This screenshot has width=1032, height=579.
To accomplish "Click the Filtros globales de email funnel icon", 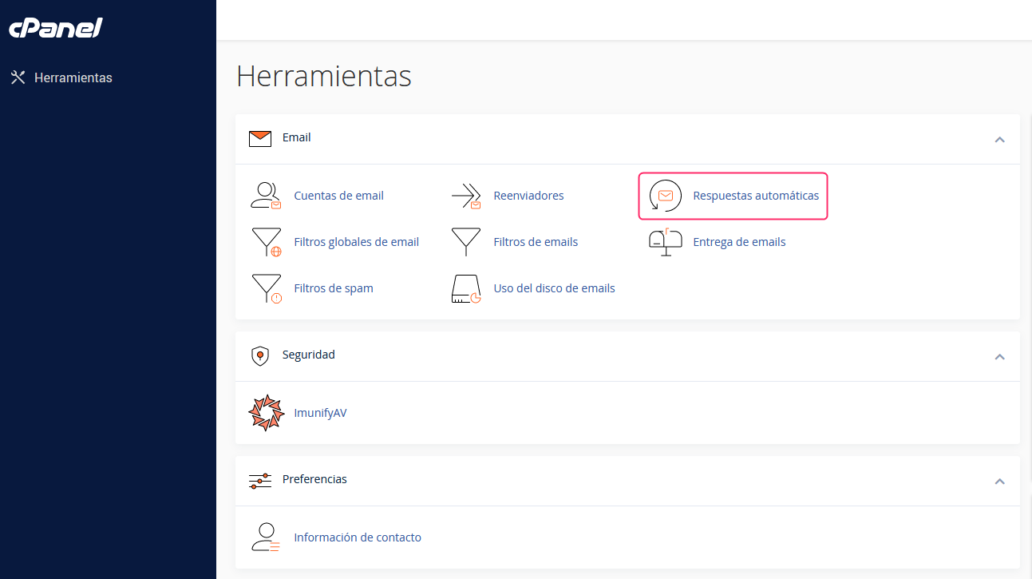I will pyautogui.click(x=266, y=242).
